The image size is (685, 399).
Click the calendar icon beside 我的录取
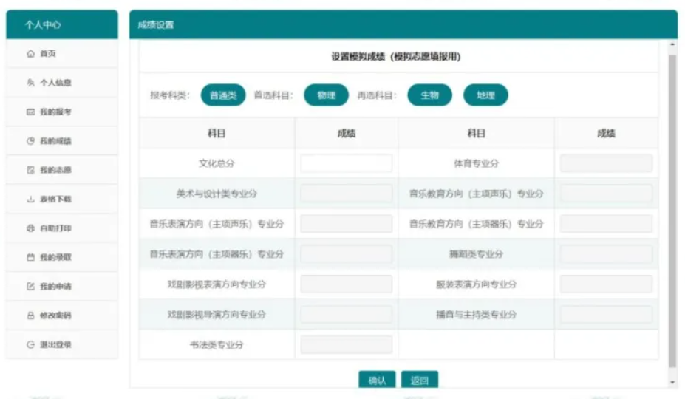(x=30, y=257)
